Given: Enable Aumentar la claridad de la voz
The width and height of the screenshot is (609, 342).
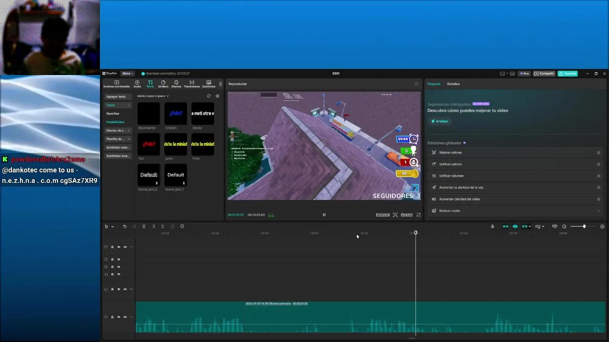Looking at the screenshot, I should (599, 188).
